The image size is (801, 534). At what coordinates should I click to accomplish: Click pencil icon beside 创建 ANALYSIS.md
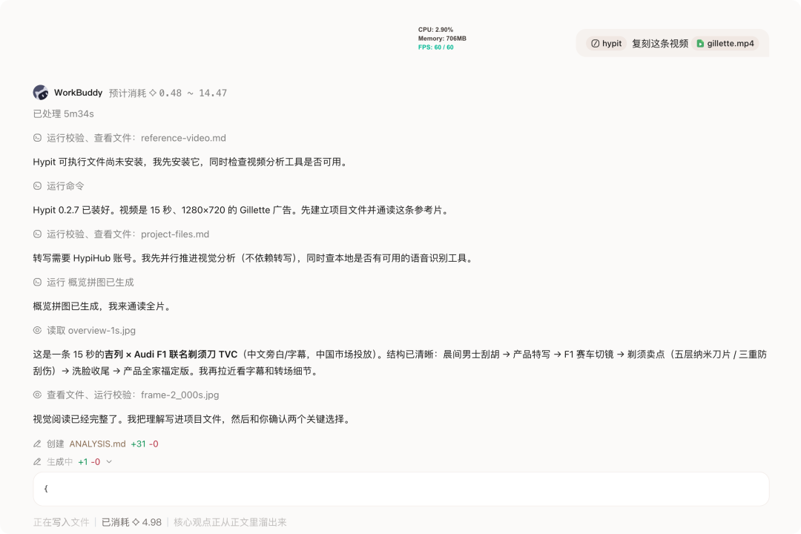[x=37, y=444]
